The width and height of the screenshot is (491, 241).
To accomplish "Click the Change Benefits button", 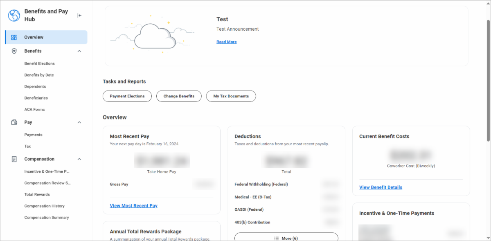I will (x=179, y=96).
